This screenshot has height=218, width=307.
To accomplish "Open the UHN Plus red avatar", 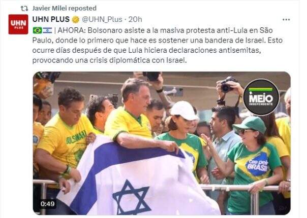I will 18,24.
